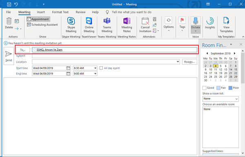Open the Review tab

[x=81, y=12]
